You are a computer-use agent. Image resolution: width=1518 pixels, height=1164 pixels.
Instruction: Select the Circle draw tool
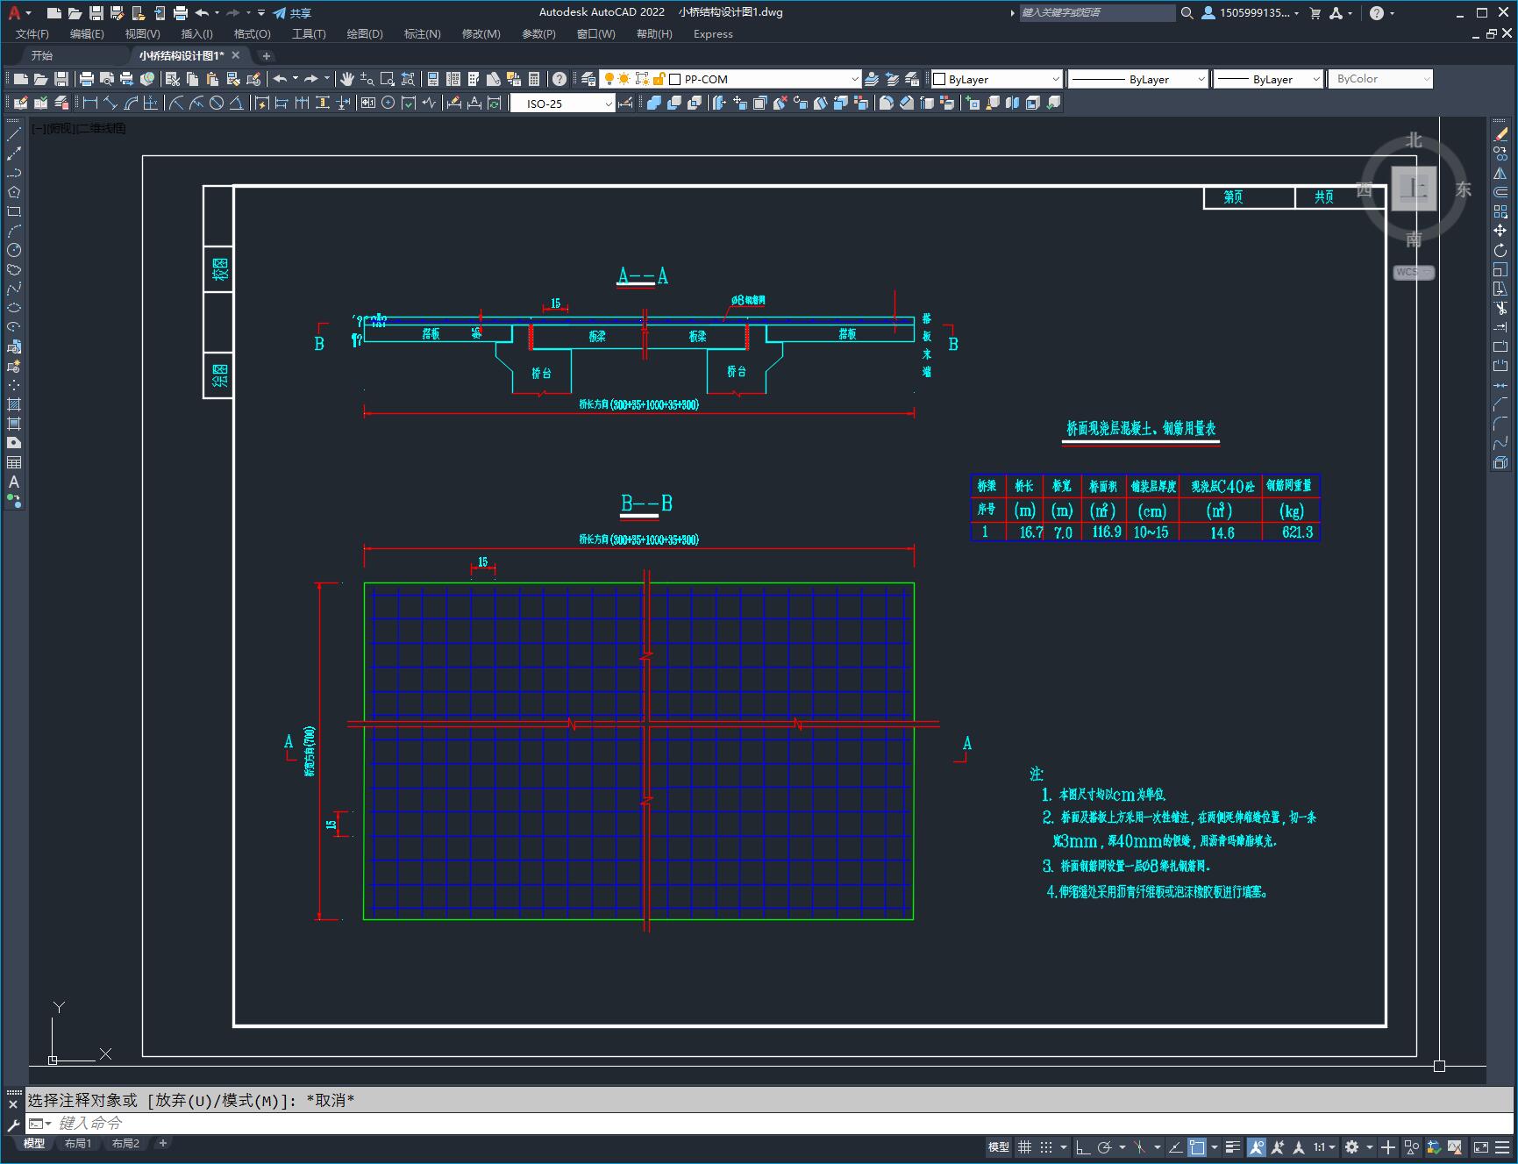(x=14, y=251)
